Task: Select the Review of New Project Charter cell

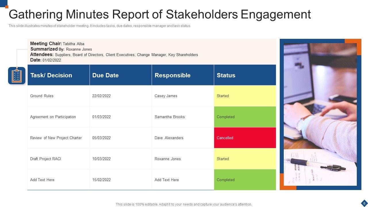Action: (56, 138)
